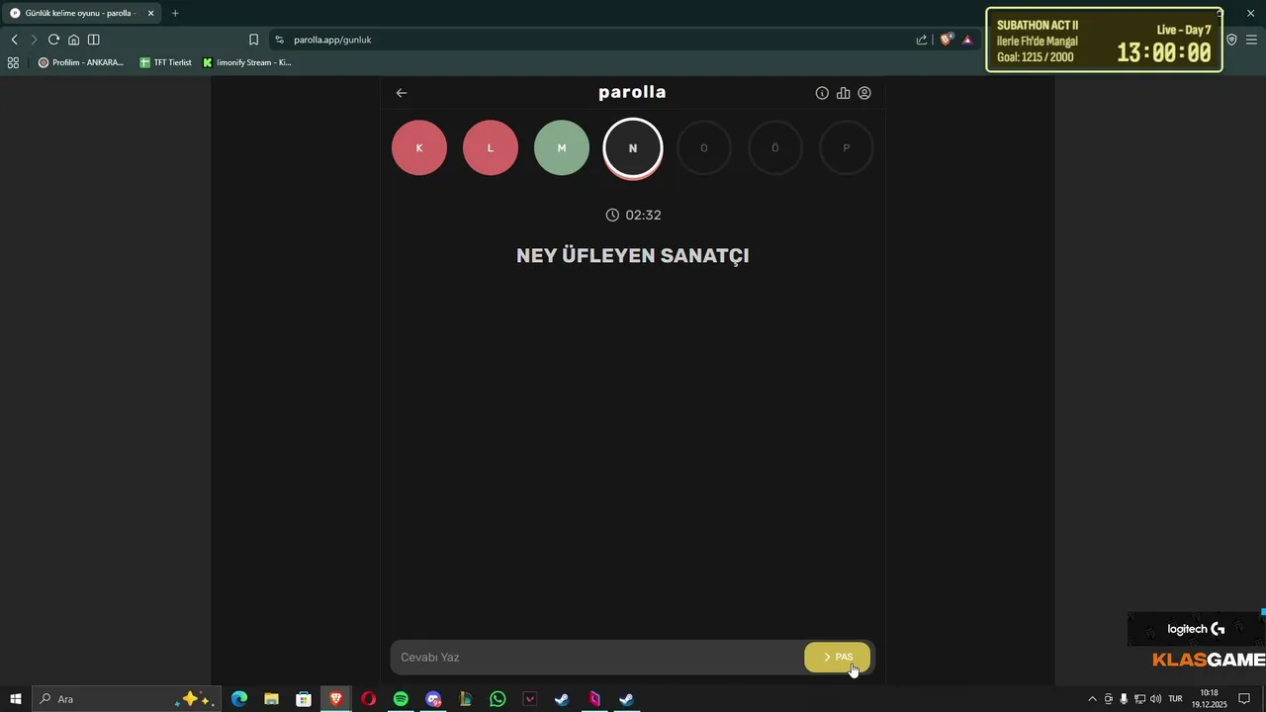Open the browser hamburger menu

[1251, 40]
